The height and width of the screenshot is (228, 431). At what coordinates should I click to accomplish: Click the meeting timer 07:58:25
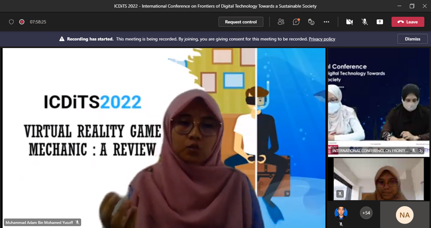click(x=38, y=22)
